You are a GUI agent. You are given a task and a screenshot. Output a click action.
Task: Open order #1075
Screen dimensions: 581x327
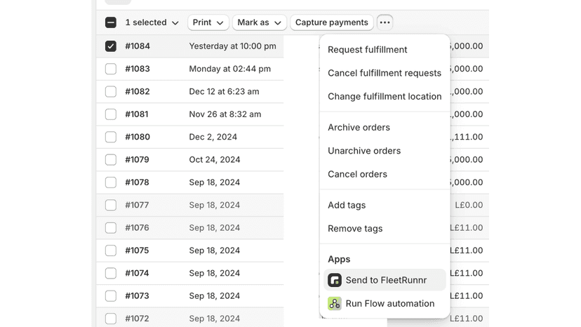[x=137, y=251]
